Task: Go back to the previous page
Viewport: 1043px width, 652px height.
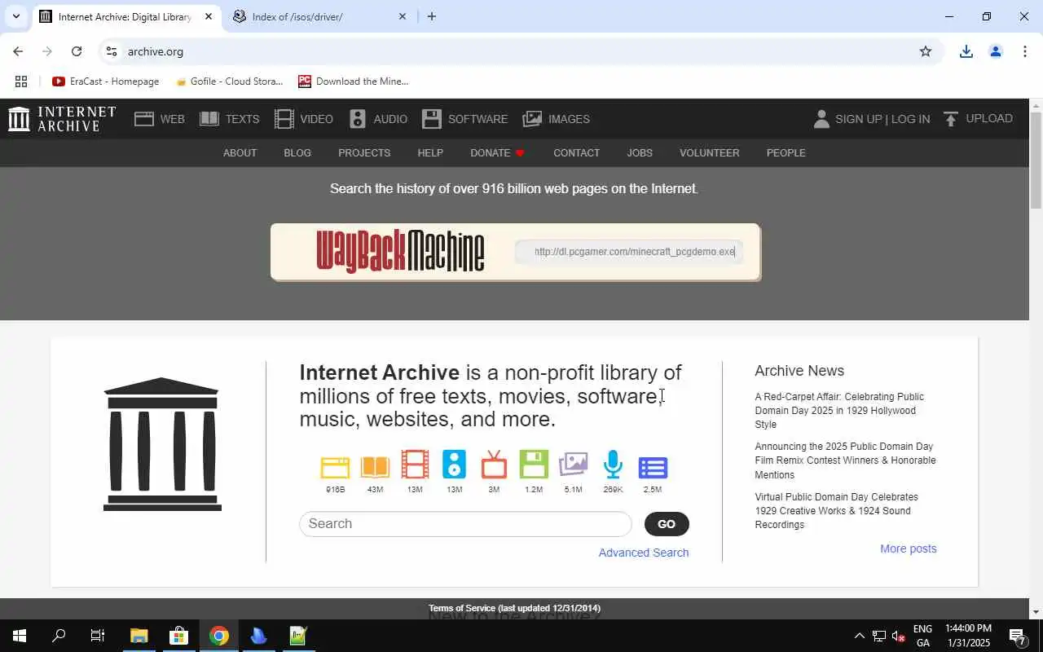Action: (x=18, y=51)
